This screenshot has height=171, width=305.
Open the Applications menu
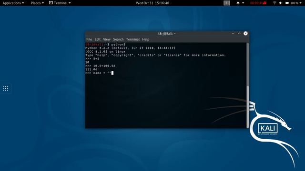coord(13,3)
